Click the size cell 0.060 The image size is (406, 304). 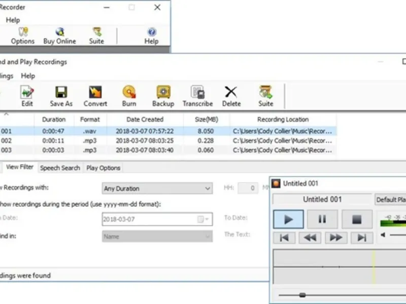click(x=206, y=150)
